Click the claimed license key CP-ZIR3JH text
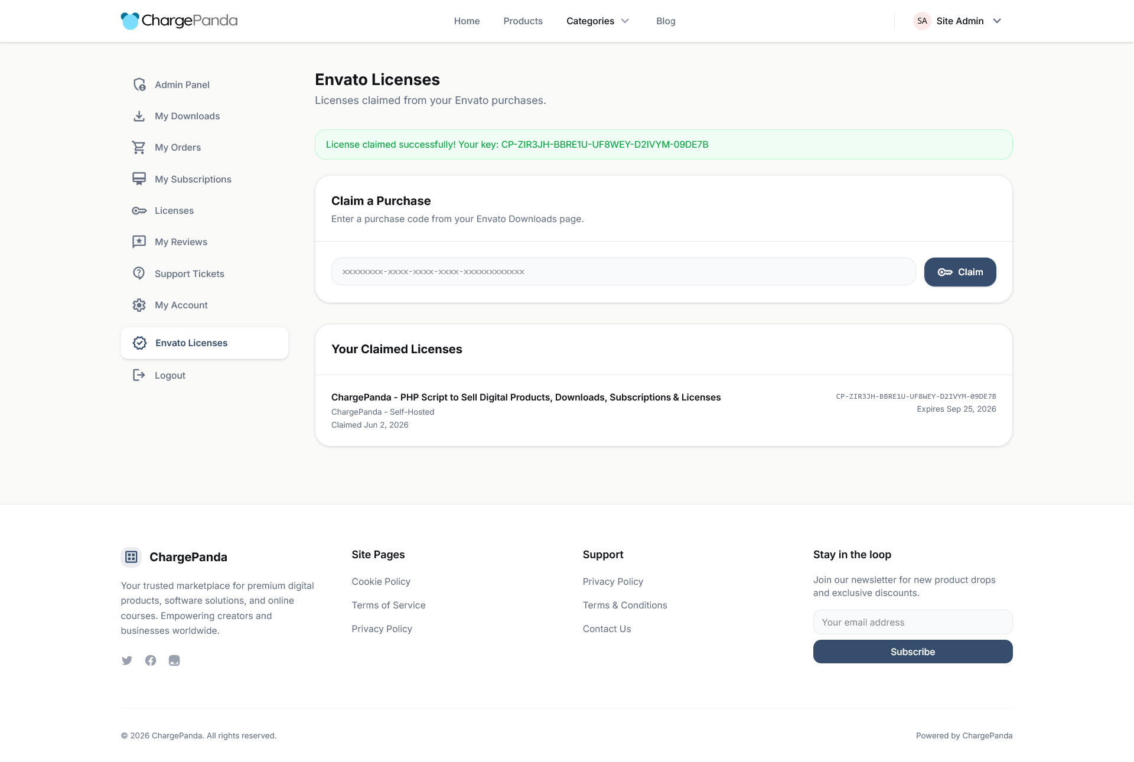 tap(915, 396)
